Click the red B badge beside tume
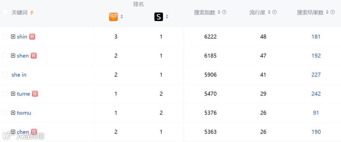This screenshot has width=341, height=142. click(35, 94)
